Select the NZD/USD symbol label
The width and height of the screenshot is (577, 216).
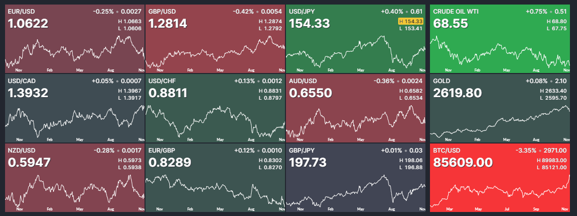(x=20, y=150)
